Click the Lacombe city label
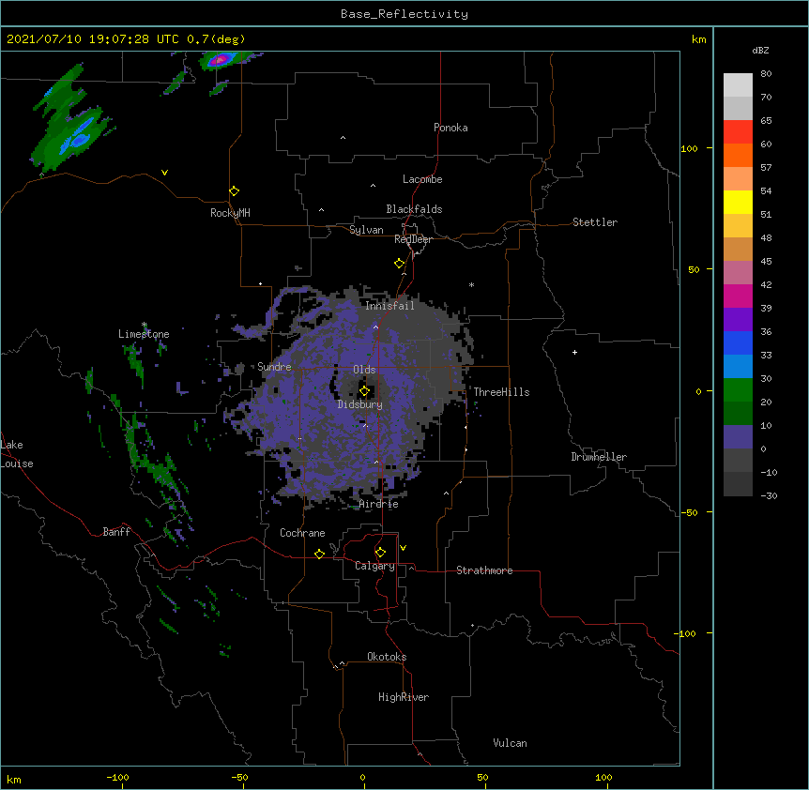The width and height of the screenshot is (809, 790). pyautogui.click(x=422, y=179)
